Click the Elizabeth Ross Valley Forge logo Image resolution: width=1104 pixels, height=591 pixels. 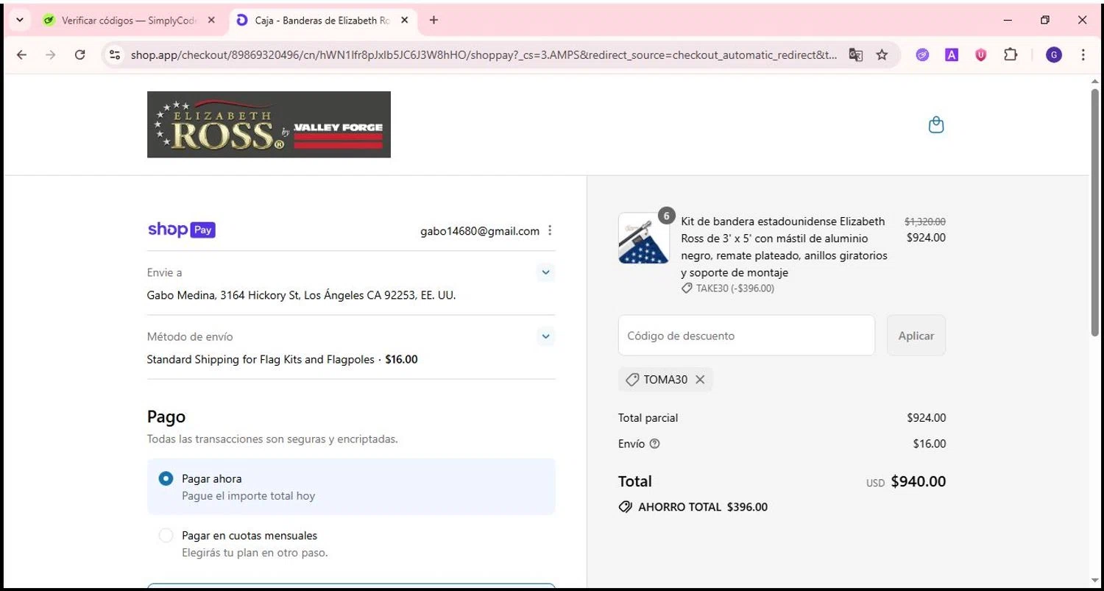point(269,124)
